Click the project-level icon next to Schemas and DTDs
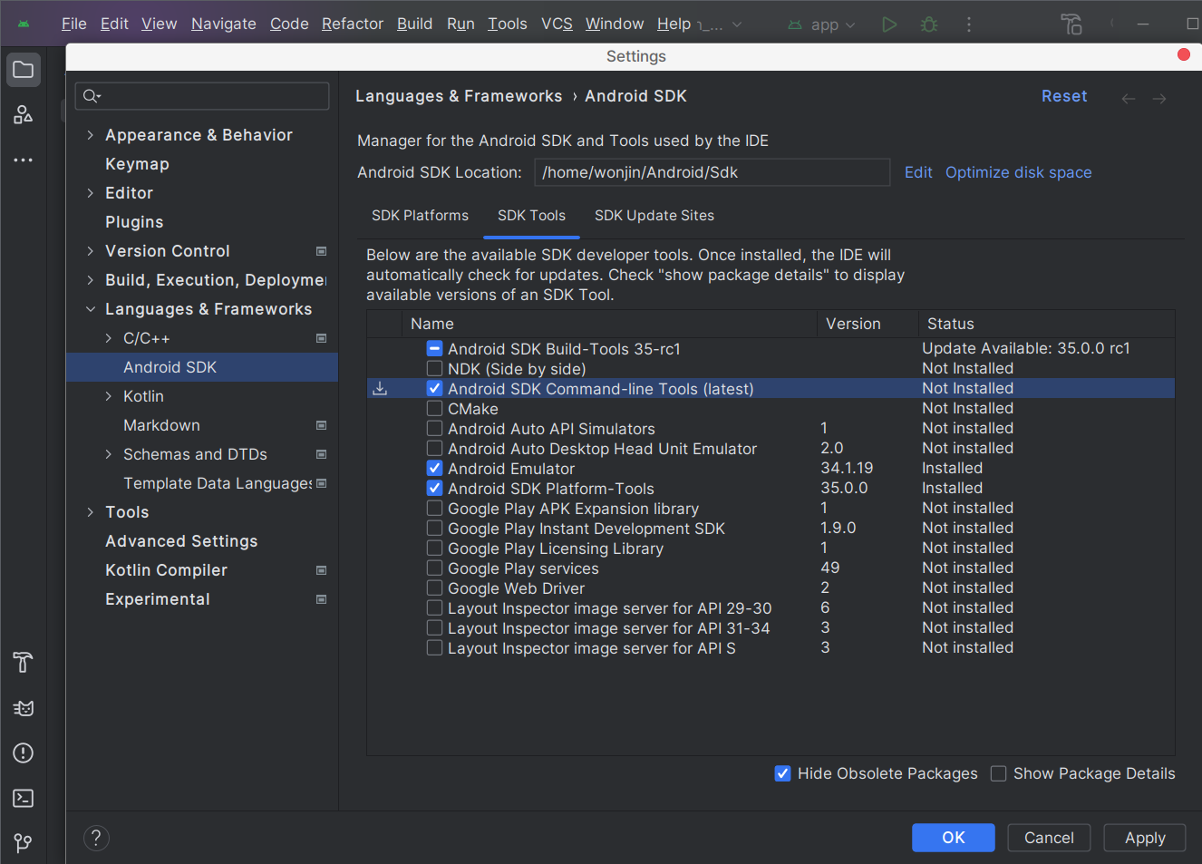 (321, 454)
